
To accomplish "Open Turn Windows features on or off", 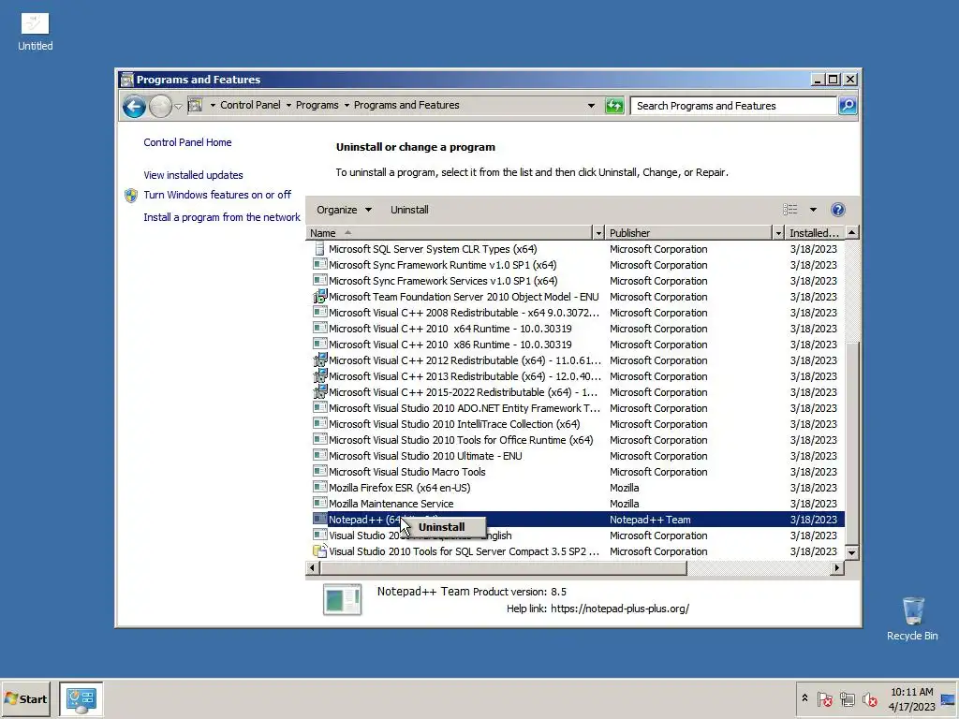I will (x=217, y=195).
